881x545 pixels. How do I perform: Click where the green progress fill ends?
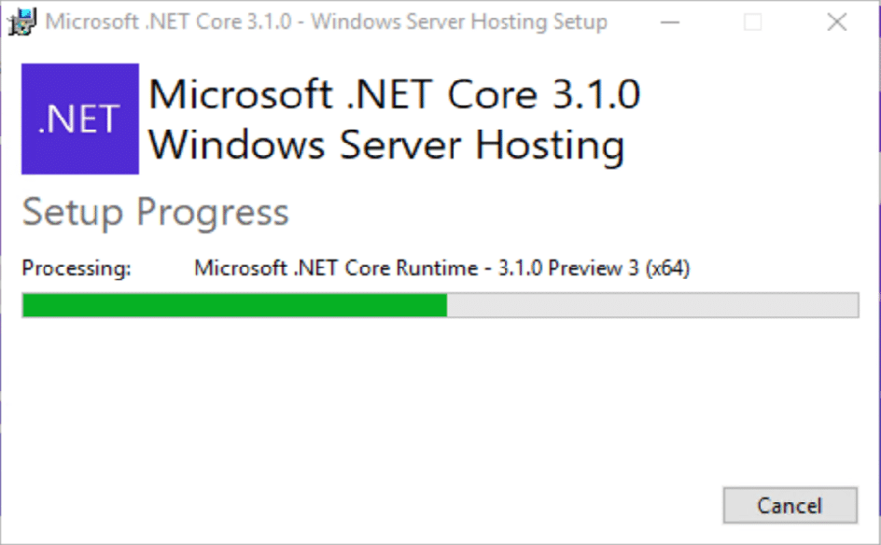coord(447,305)
